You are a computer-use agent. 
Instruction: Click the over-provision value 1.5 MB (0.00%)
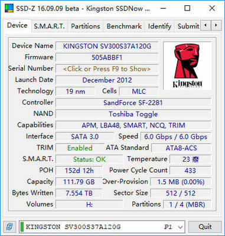(181, 182)
